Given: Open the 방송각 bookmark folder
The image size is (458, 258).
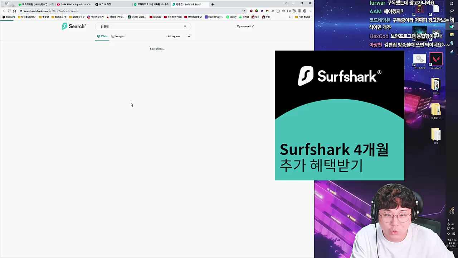Looking at the screenshot, I should (44, 17).
